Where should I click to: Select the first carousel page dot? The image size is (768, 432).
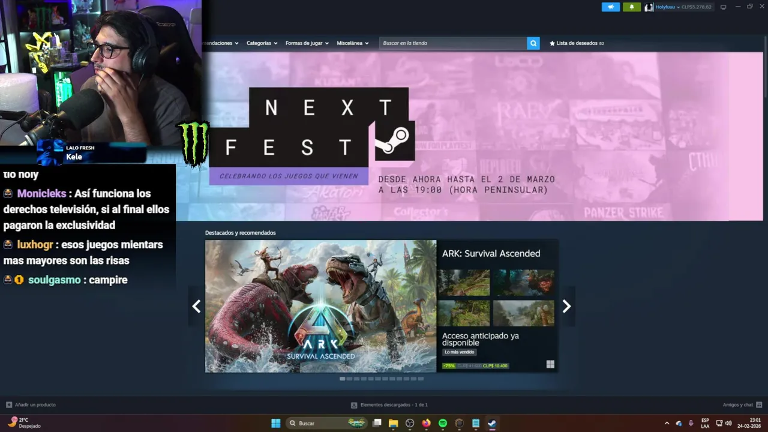[x=342, y=379]
